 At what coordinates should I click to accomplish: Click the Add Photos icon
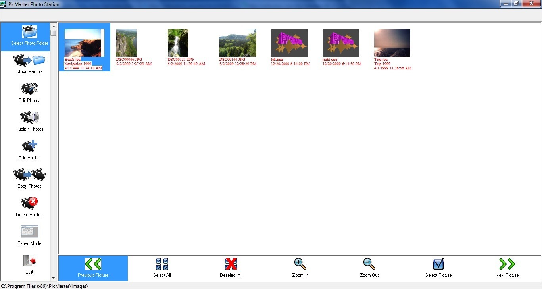(x=29, y=146)
